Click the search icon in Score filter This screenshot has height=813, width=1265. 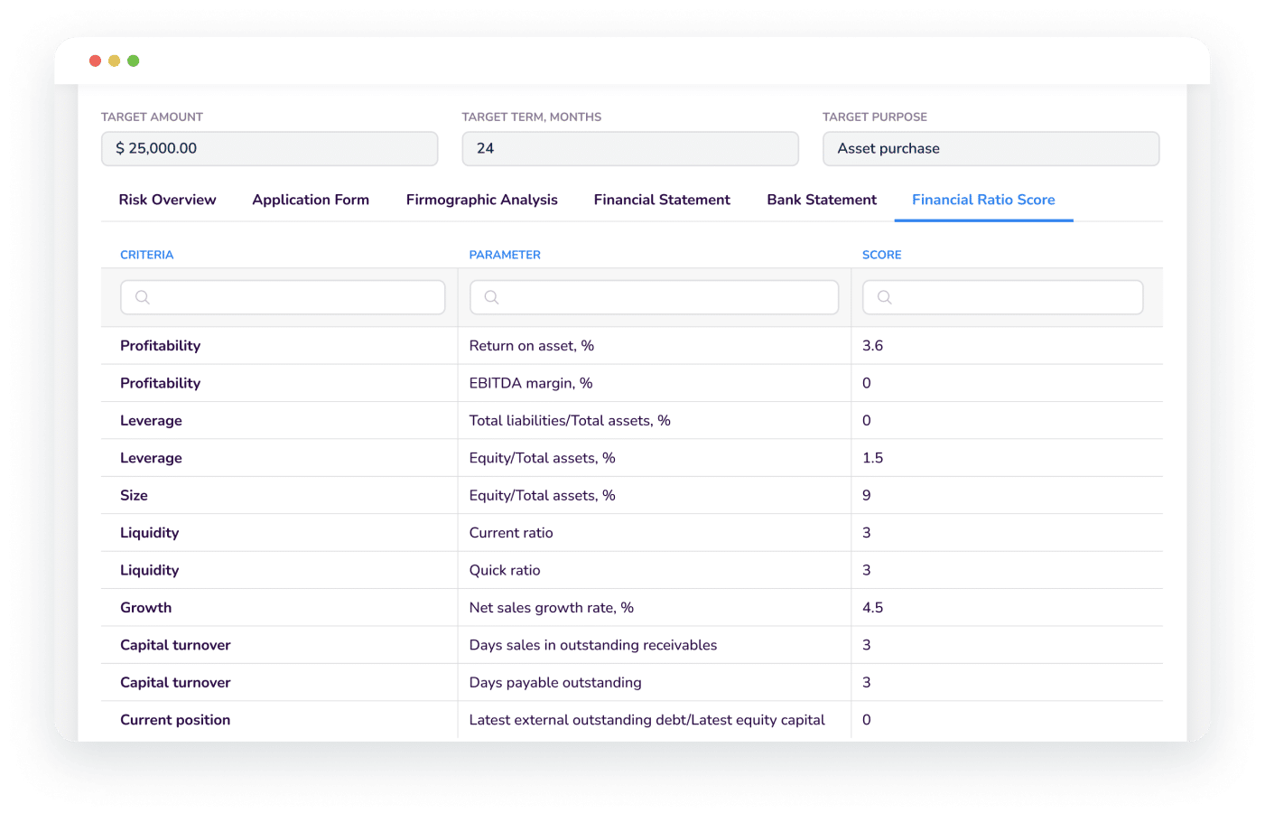(884, 297)
